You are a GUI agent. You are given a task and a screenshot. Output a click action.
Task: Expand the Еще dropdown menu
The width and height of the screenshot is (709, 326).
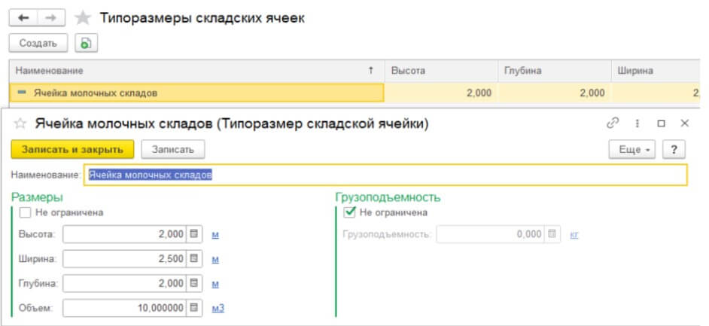632,149
